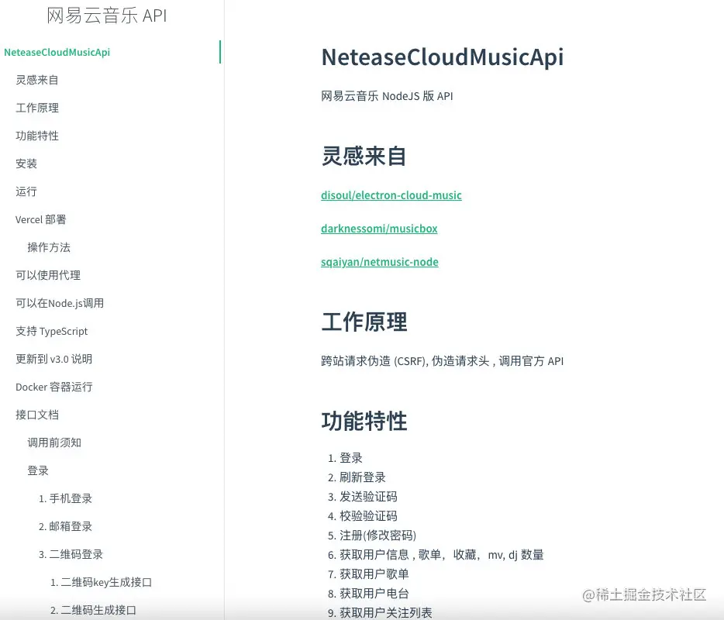
Task: Click list item 3. 发送验证码
Action: [x=363, y=497]
